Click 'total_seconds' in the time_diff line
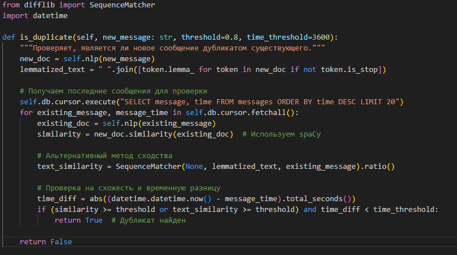Viewport: 457px width, 255px height. (x=314, y=199)
